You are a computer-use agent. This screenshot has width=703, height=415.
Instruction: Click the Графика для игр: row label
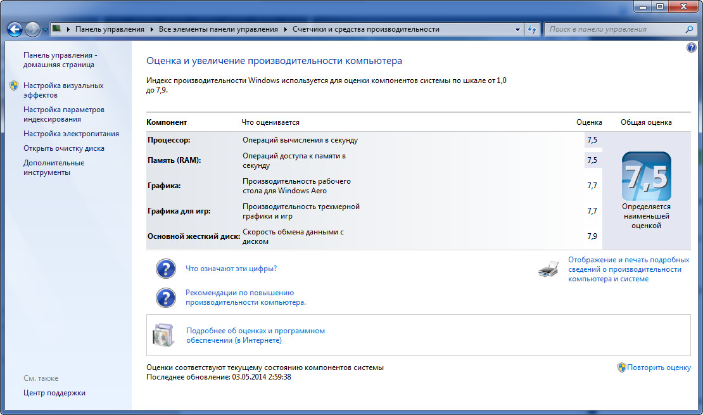point(179,211)
